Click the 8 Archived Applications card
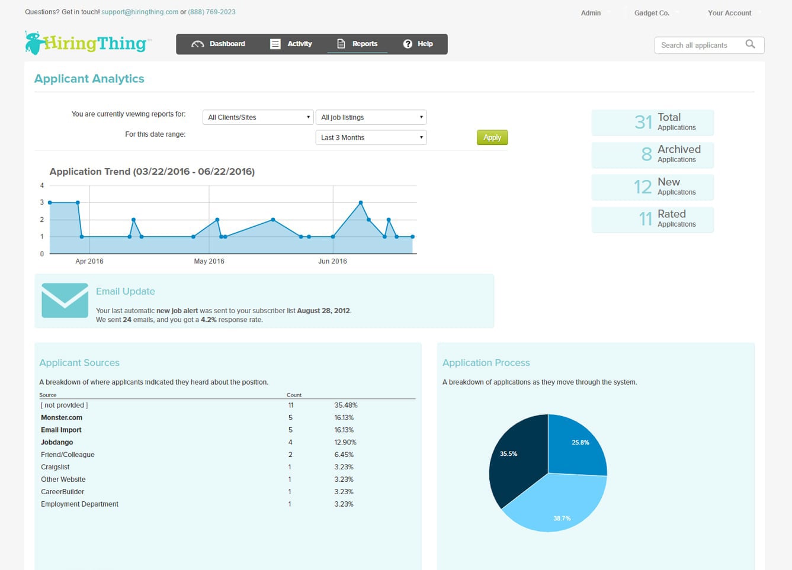Image resolution: width=792 pixels, height=570 pixels. pyautogui.click(x=653, y=154)
